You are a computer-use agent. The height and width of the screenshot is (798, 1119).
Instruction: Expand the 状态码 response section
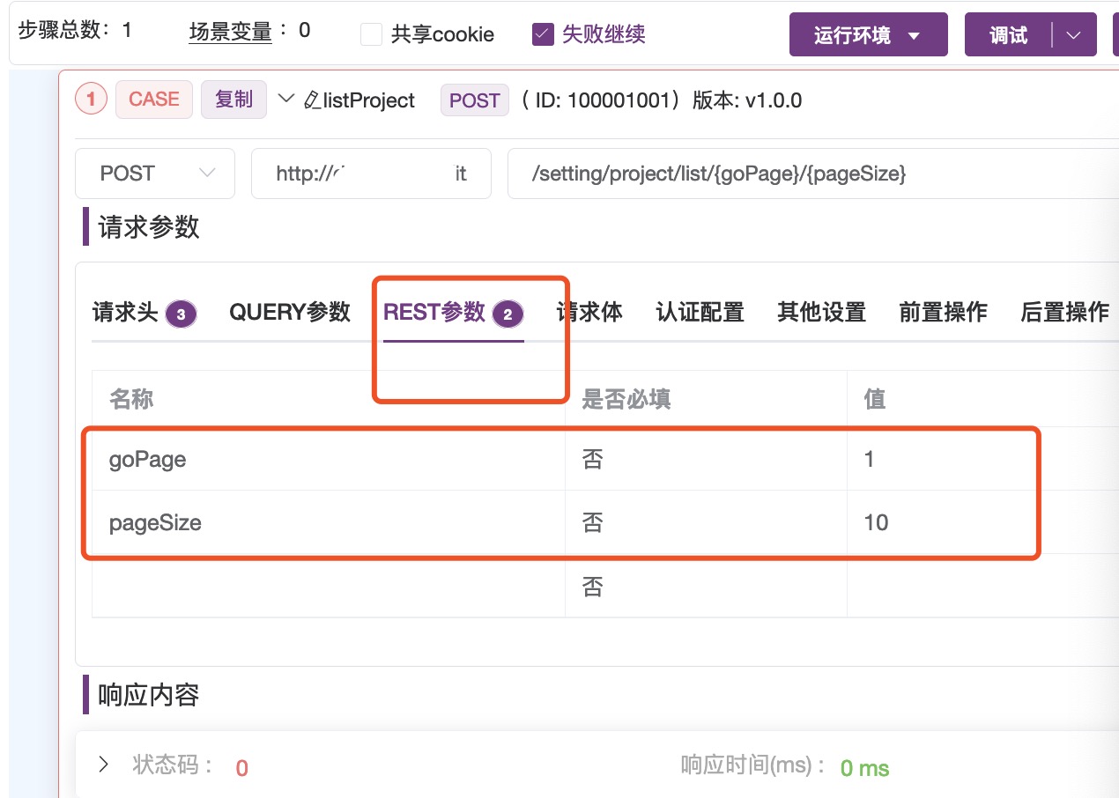(x=102, y=765)
